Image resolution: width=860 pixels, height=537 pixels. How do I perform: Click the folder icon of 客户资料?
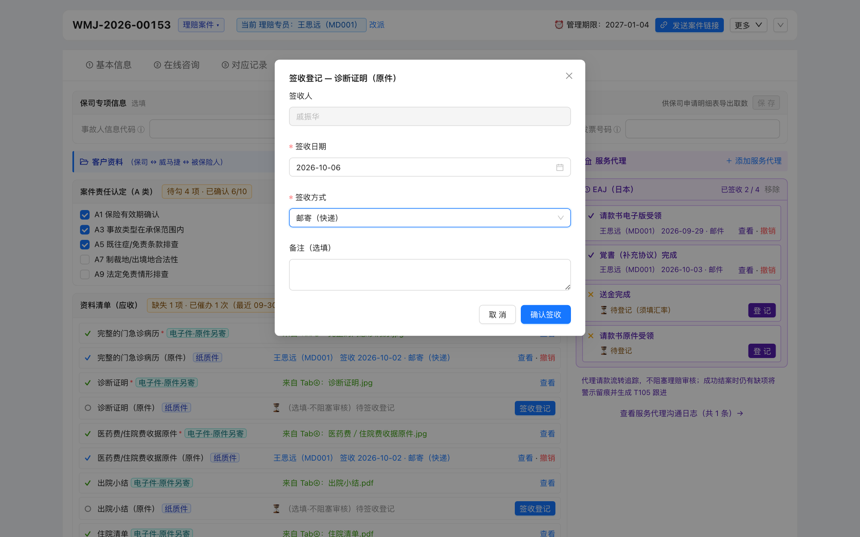point(84,162)
